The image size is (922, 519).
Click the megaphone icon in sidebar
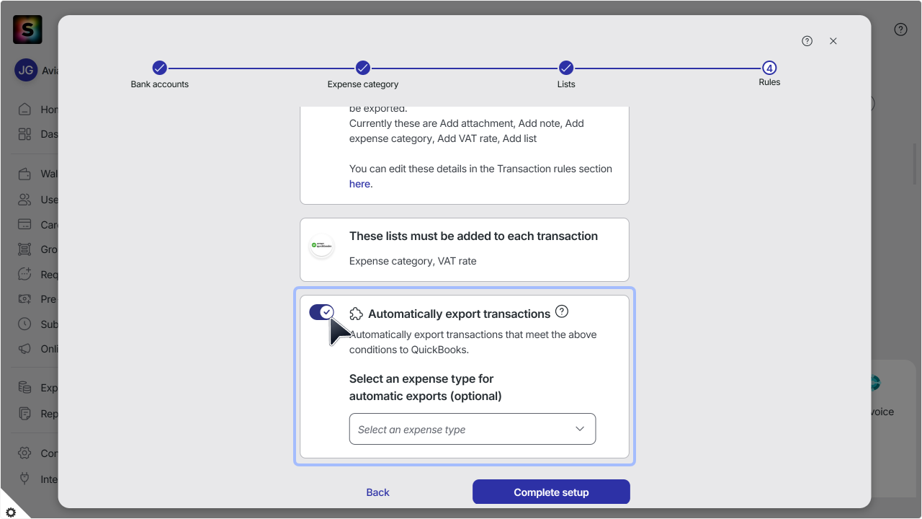25,349
